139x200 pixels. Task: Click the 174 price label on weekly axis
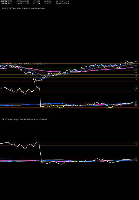coord(136,87)
